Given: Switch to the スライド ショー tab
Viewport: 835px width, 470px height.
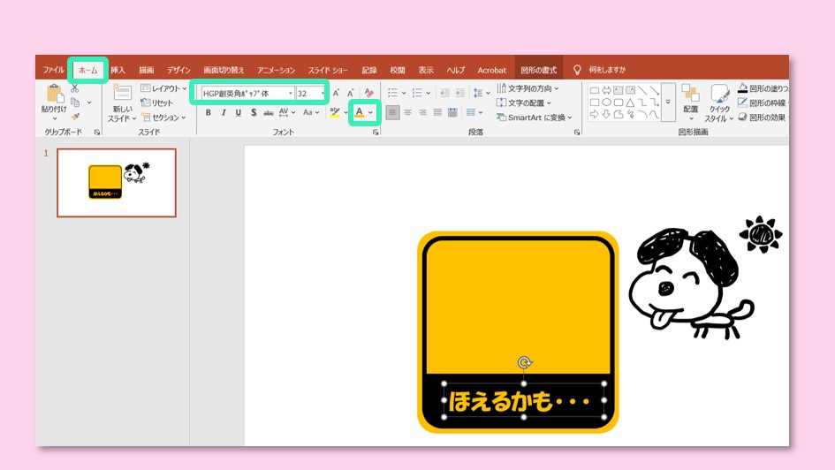Looking at the screenshot, I should [x=328, y=70].
